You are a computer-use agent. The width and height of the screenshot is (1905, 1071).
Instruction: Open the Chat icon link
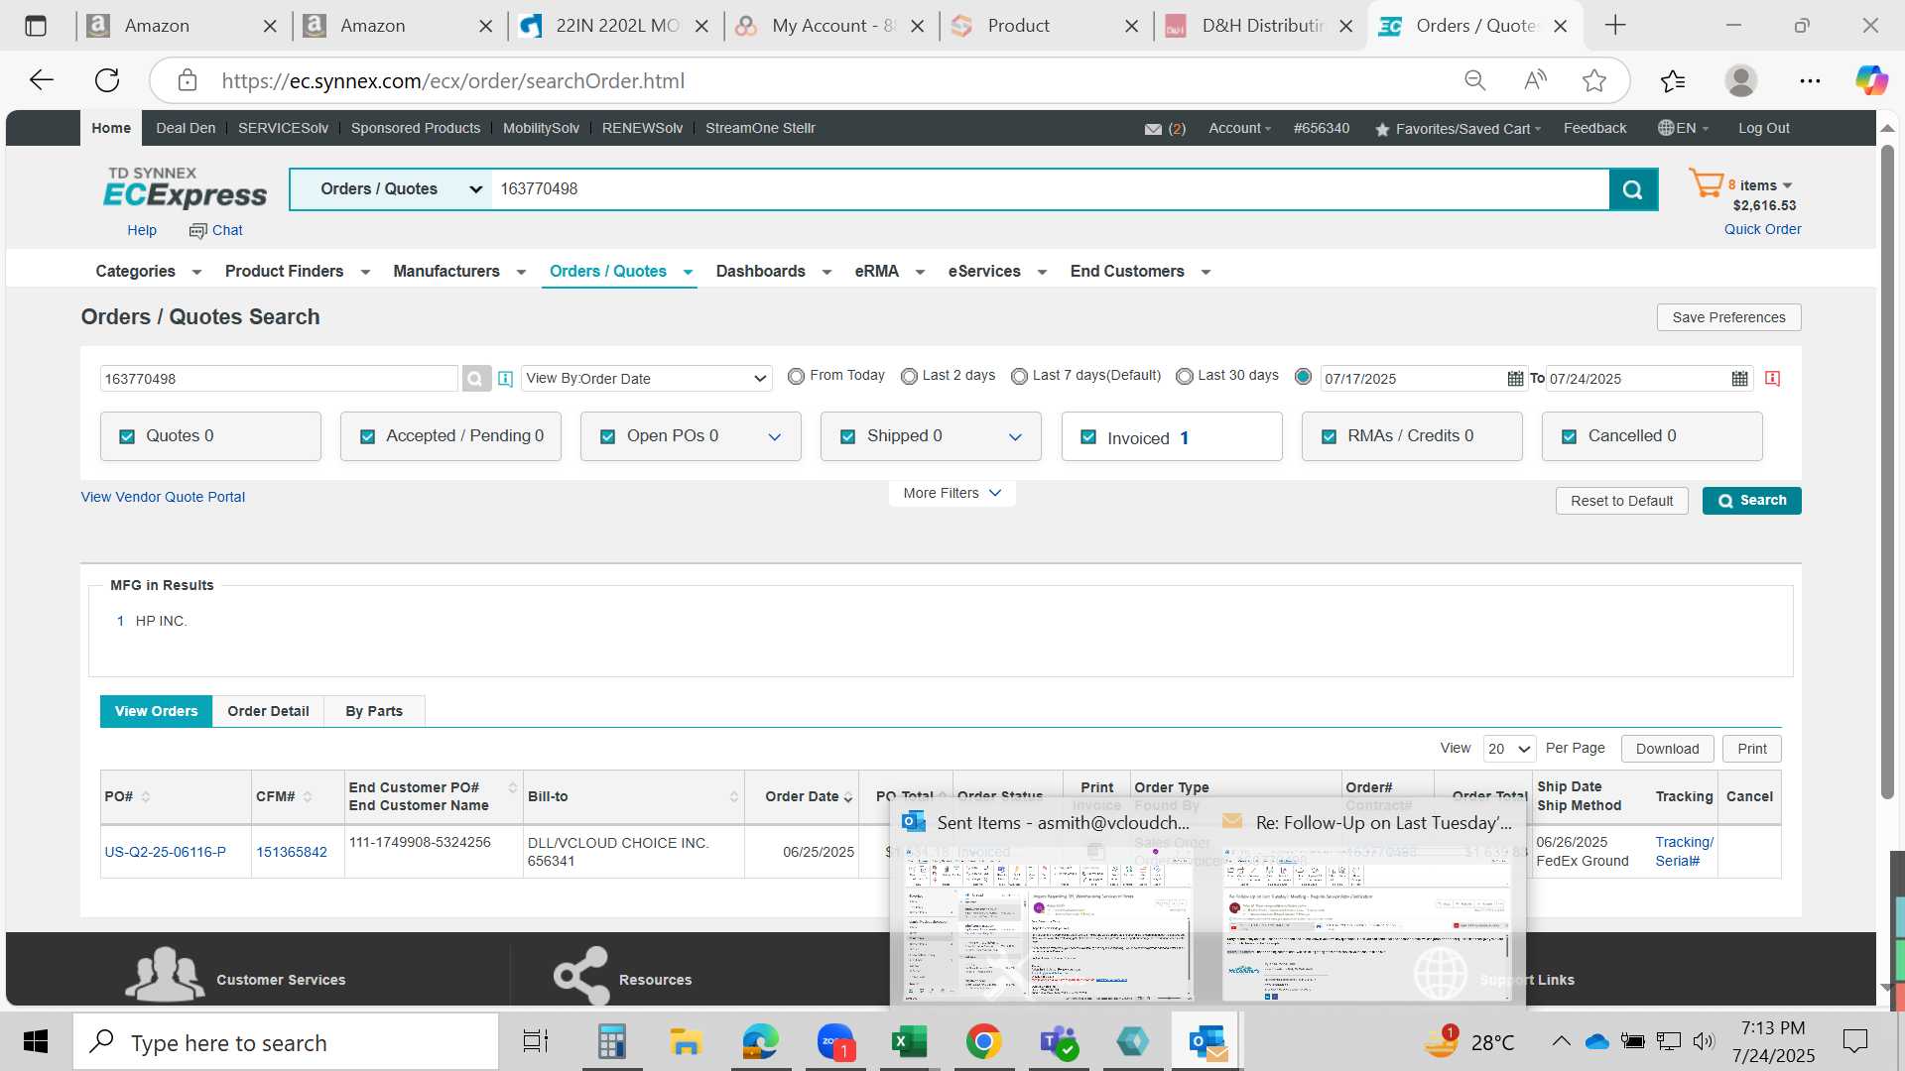click(x=215, y=230)
